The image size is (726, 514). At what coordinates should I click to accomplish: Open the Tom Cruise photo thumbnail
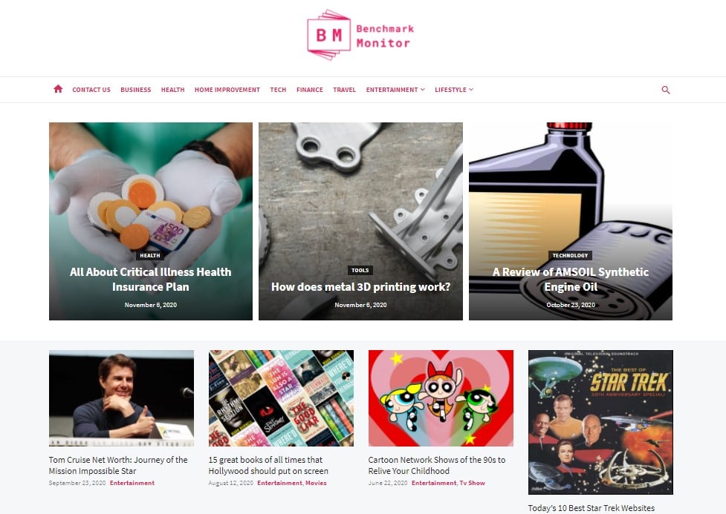tap(121, 398)
